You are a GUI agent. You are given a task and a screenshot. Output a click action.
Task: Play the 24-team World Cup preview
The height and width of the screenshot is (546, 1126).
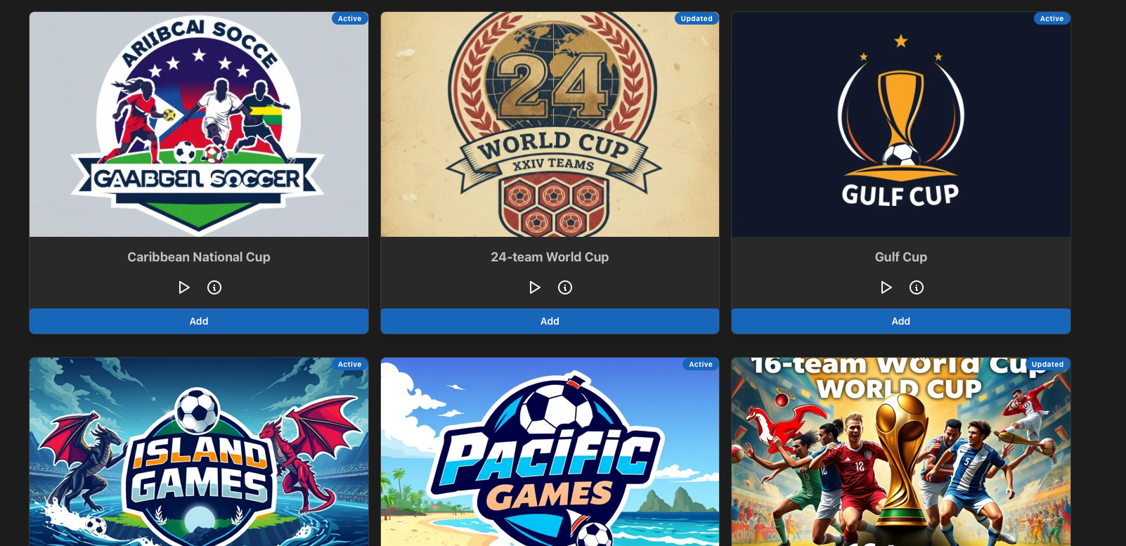coord(535,287)
